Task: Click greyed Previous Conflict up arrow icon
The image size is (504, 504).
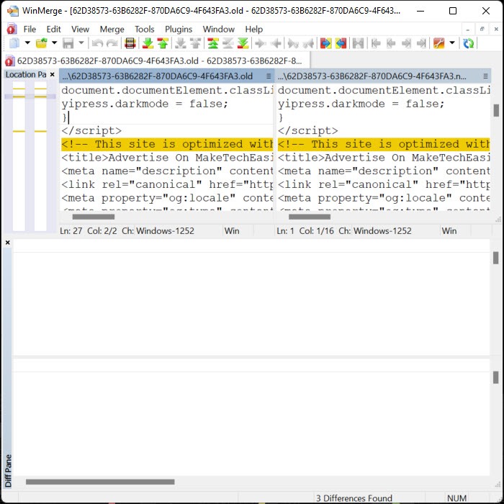Action: tap(195, 43)
